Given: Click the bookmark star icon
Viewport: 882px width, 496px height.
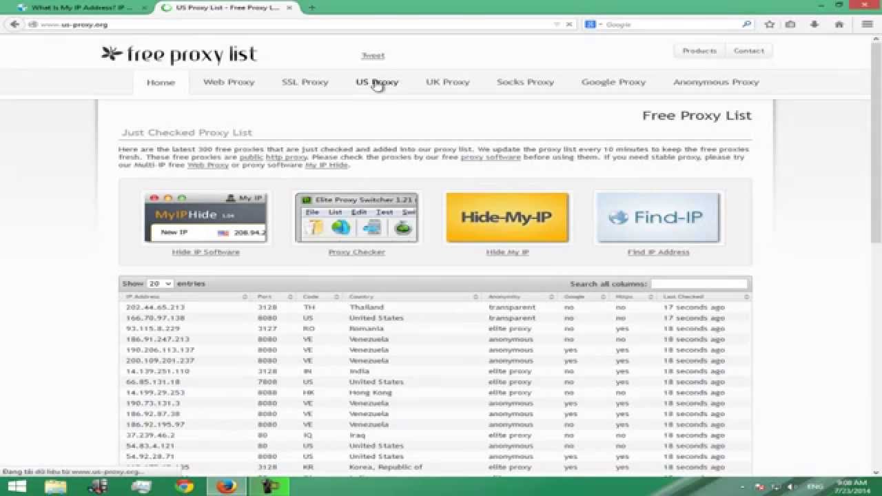Looking at the screenshot, I should tap(770, 24).
